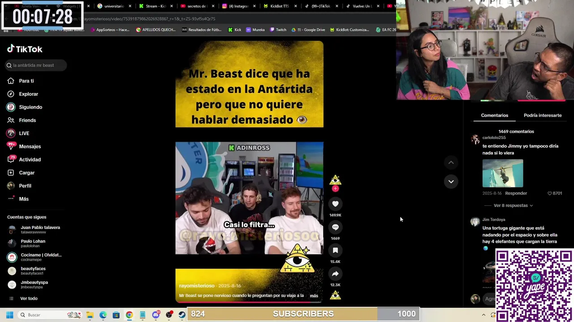Image resolution: width=574 pixels, height=322 pixels.
Task: Open the LIVE section
Action: point(18,133)
